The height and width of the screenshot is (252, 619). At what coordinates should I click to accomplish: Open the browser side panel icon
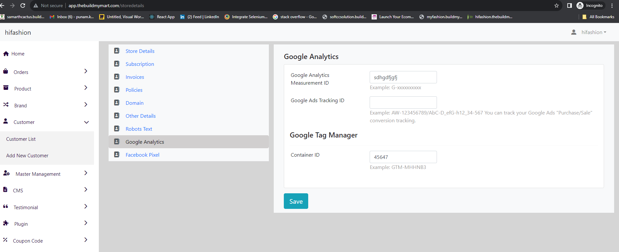pyautogui.click(x=570, y=6)
